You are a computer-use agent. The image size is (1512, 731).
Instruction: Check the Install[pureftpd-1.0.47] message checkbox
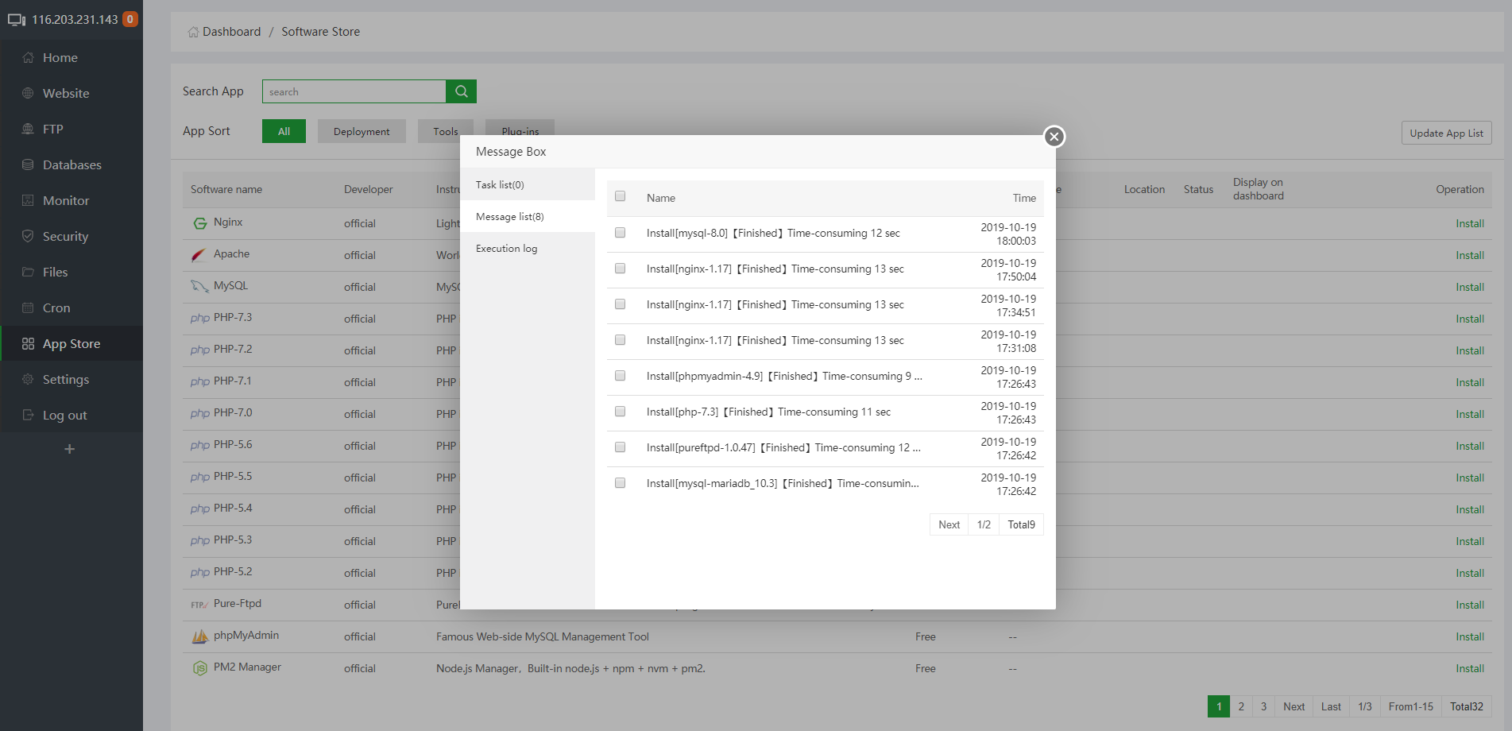pyautogui.click(x=621, y=447)
